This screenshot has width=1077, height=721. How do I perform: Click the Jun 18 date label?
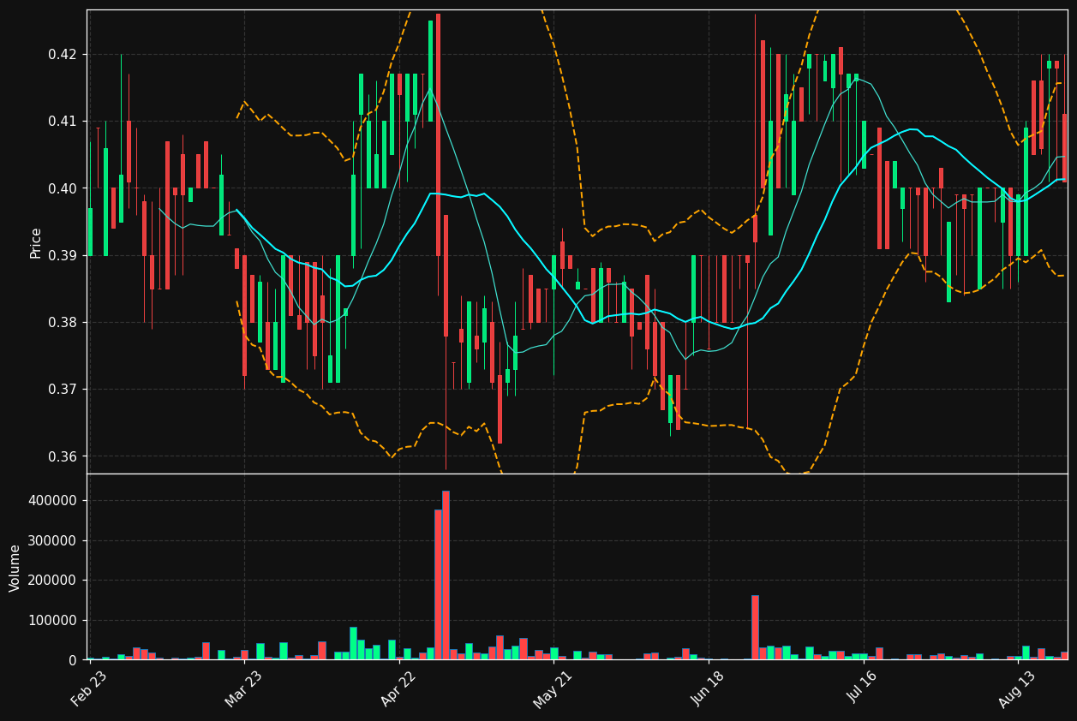point(708,688)
